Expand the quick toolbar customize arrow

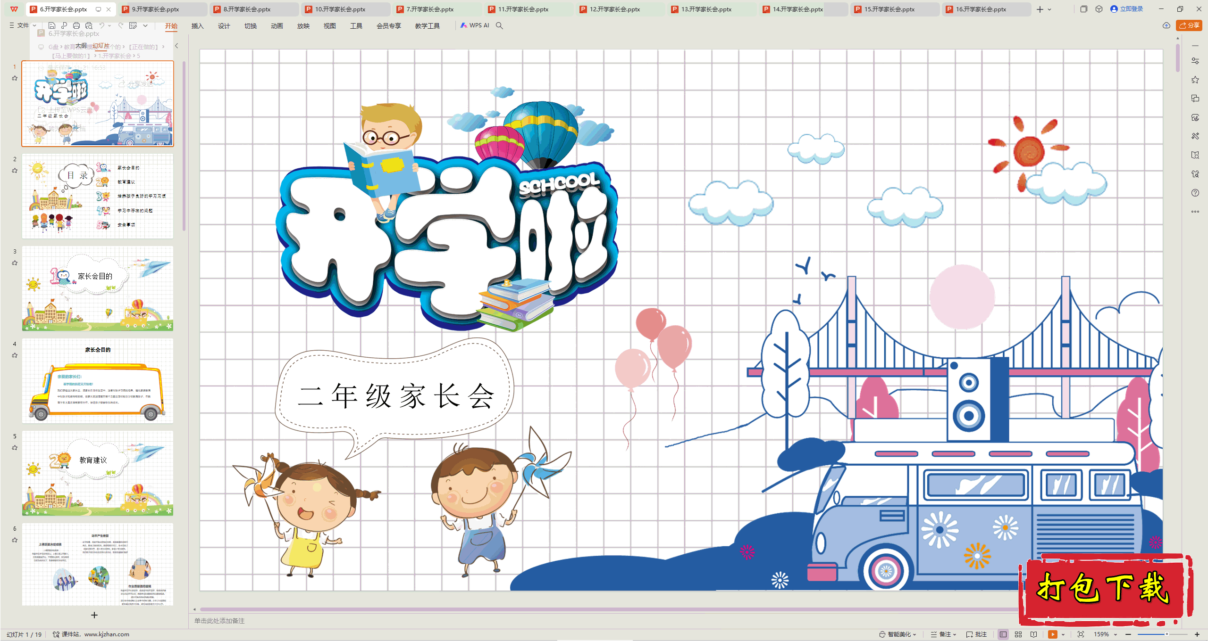[x=145, y=25]
